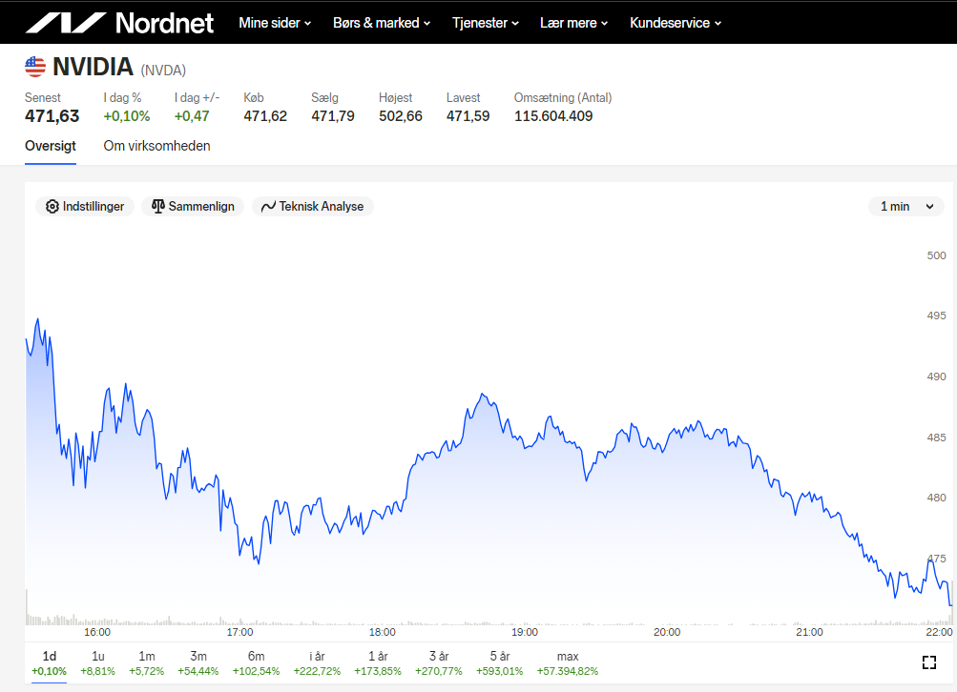957x692 pixels.
Task: Switch to Om virksomheden tab
Action: (156, 147)
